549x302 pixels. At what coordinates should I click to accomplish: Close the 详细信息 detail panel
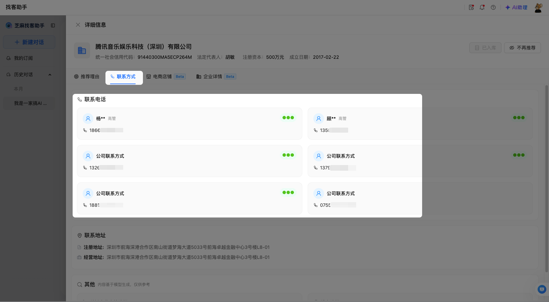click(x=78, y=25)
